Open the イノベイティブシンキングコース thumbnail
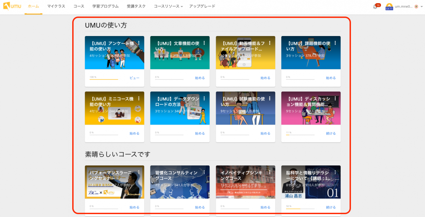The height and width of the screenshot is (217, 425). [x=245, y=182]
